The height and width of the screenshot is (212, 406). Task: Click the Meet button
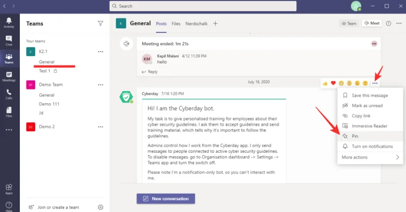point(372,23)
